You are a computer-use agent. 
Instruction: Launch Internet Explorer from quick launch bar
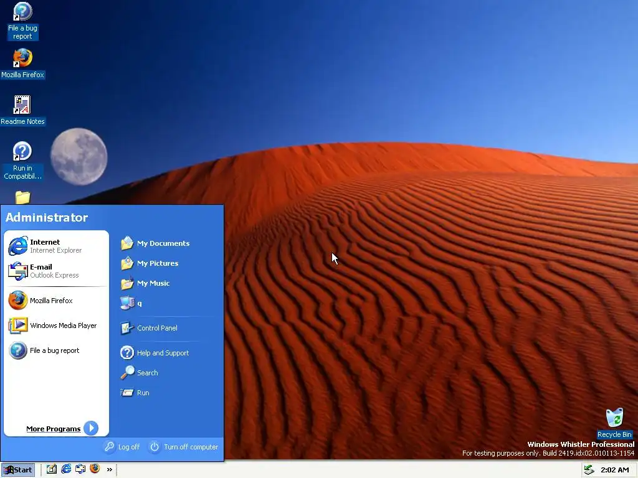point(66,469)
